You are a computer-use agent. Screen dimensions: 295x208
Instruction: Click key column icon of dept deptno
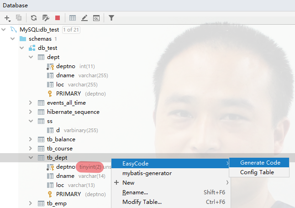50,66
